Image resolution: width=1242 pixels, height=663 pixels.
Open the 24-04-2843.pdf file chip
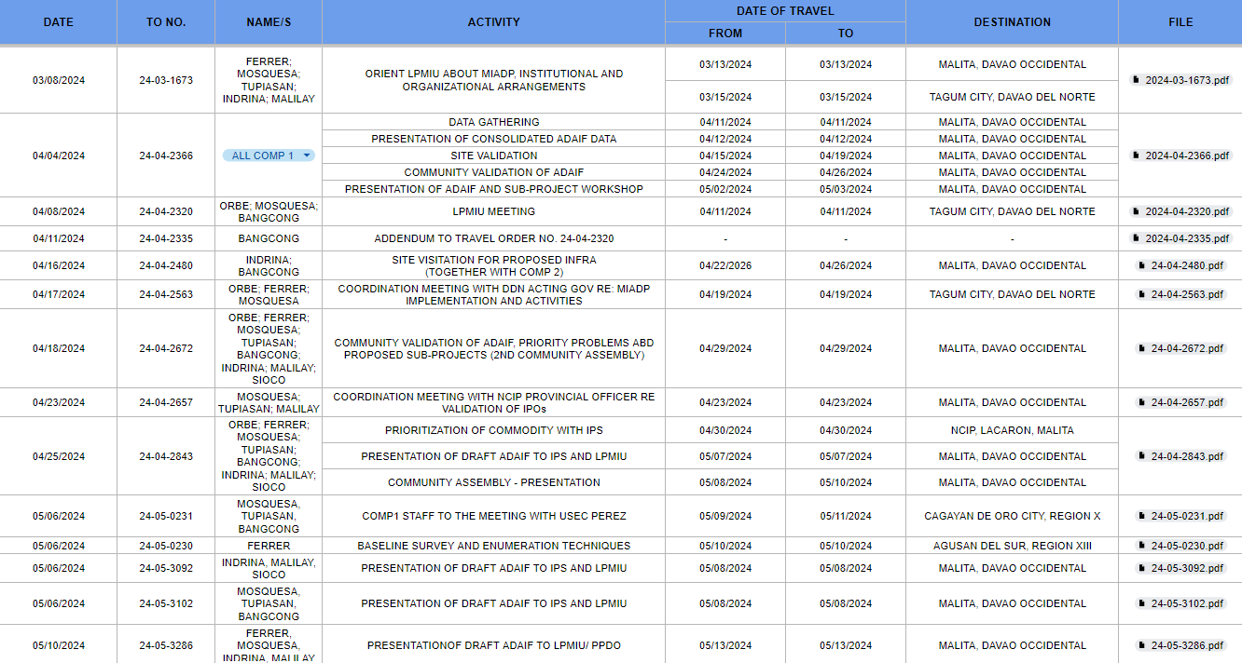[x=1180, y=456]
